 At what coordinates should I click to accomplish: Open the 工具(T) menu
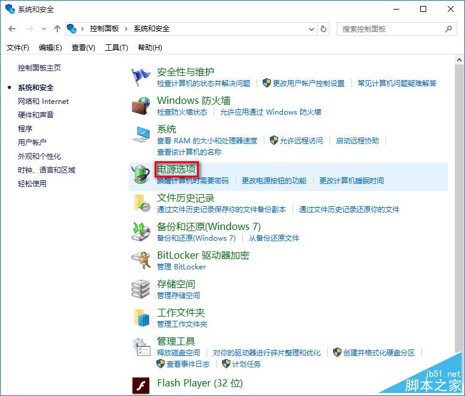pos(116,48)
